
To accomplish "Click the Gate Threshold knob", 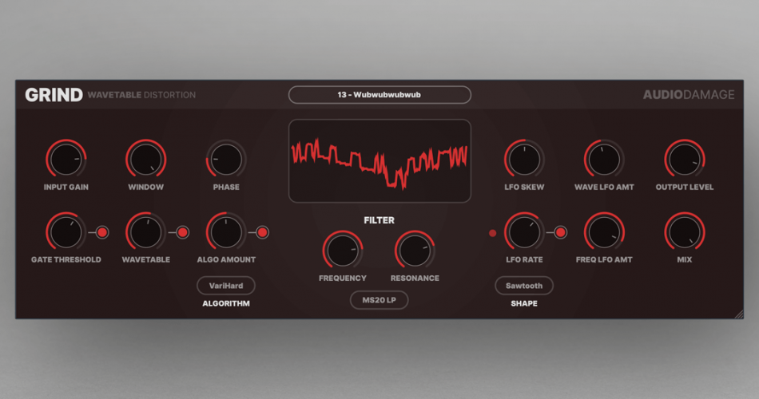I will [x=66, y=232].
